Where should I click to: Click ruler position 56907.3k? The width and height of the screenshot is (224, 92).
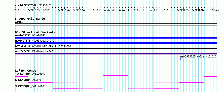49,10
